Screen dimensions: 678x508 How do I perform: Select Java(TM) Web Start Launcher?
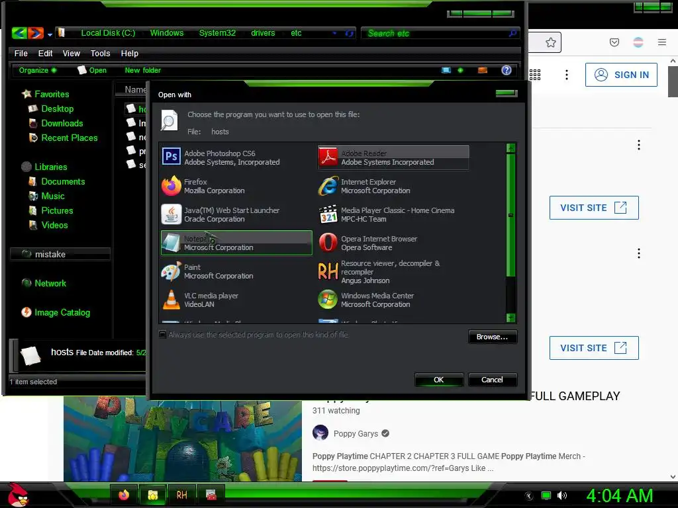(x=236, y=215)
